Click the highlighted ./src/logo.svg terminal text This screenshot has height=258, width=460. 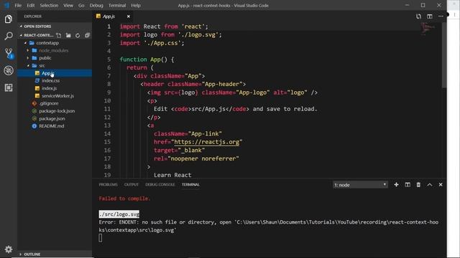click(119, 214)
